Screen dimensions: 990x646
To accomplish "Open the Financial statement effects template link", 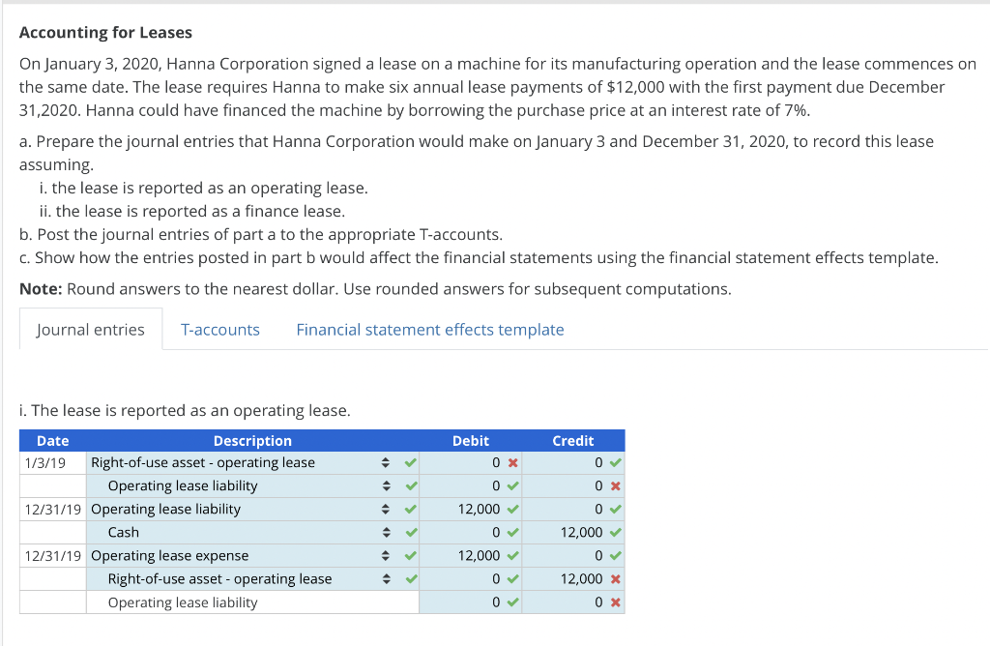I will tap(429, 329).
